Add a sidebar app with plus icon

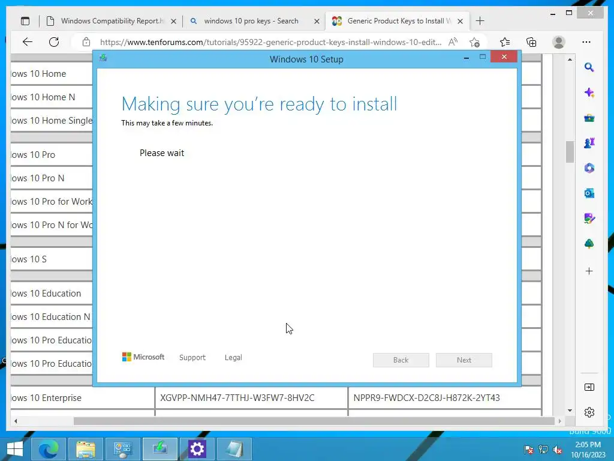[589, 271]
